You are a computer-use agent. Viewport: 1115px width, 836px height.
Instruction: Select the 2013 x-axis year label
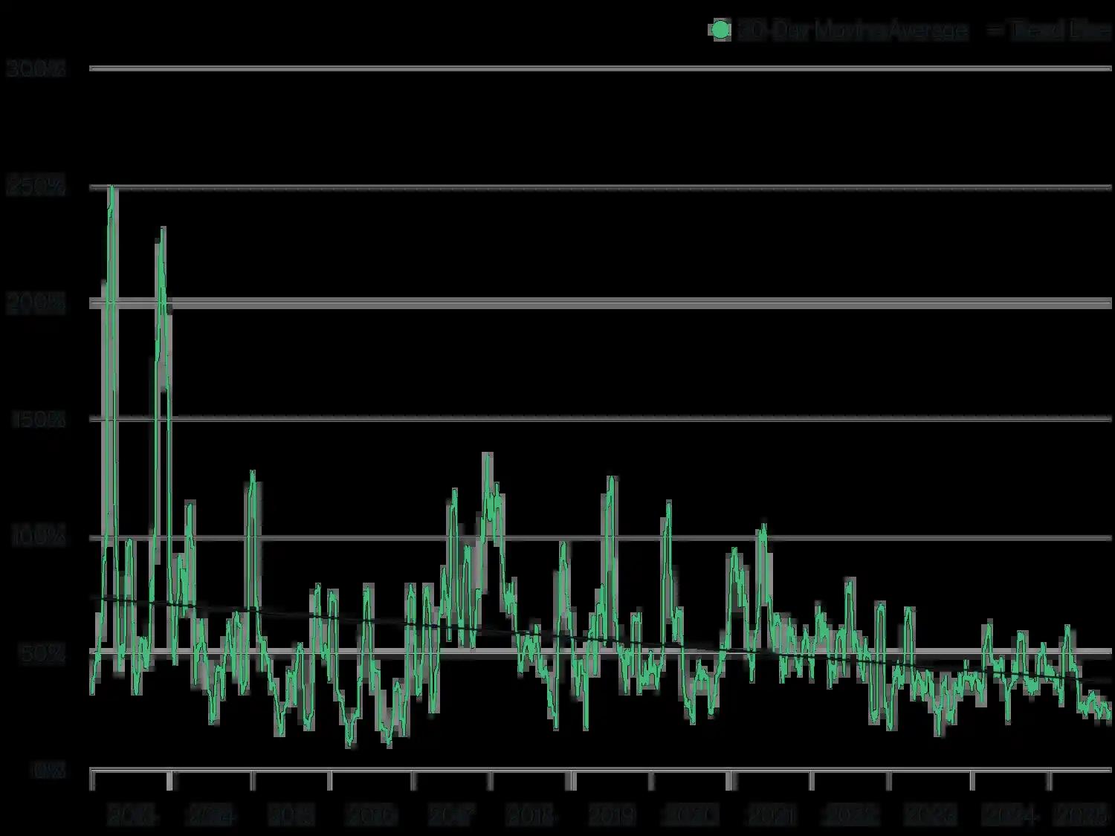132,816
